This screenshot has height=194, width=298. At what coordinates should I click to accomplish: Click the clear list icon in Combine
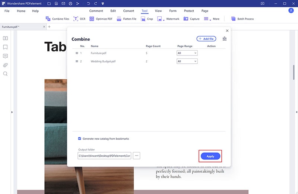click(225, 39)
